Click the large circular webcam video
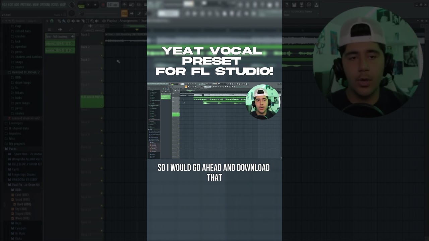The image size is (429, 241). click(368, 62)
